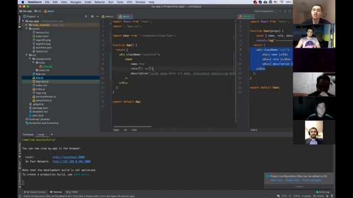Open the Navigate menu
This screenshot has width=353, height=198.
(76, 2)
